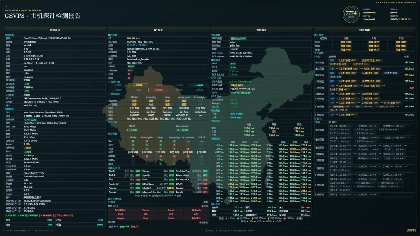Click the 'Santa Clara' city cell
The image size is (420, 236).
click(x=201, y=112)
